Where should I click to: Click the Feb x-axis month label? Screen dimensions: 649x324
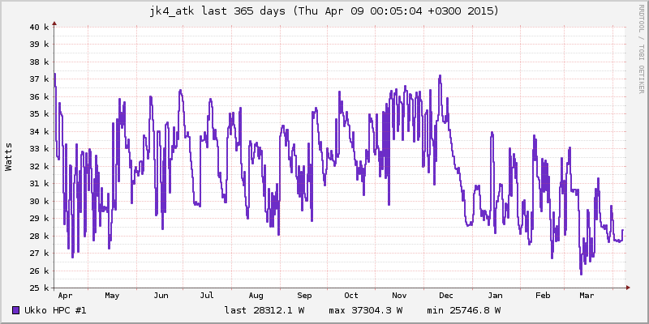[543, 296]
